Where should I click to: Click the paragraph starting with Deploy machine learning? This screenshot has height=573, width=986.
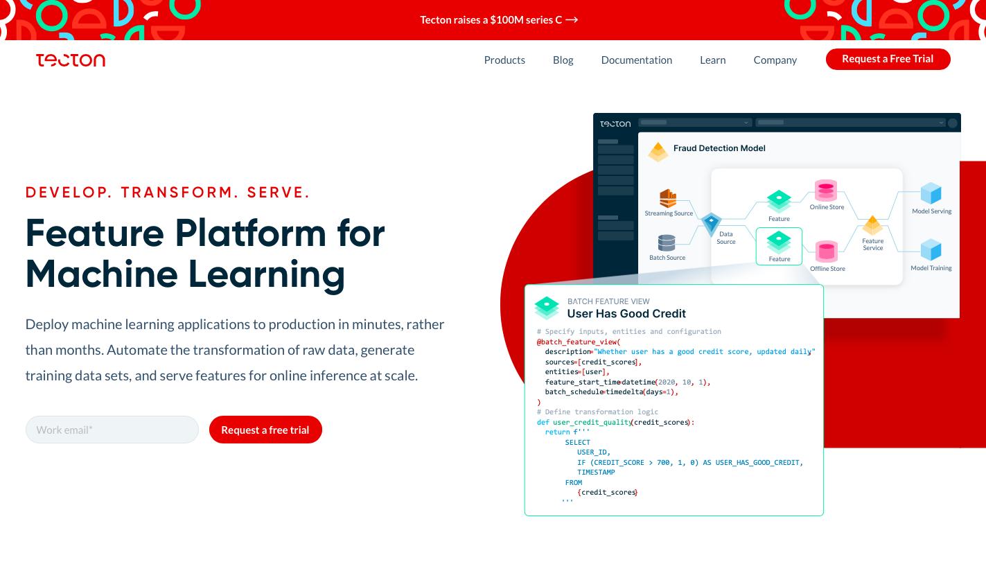pyautogui.click(x=235, y=350)
